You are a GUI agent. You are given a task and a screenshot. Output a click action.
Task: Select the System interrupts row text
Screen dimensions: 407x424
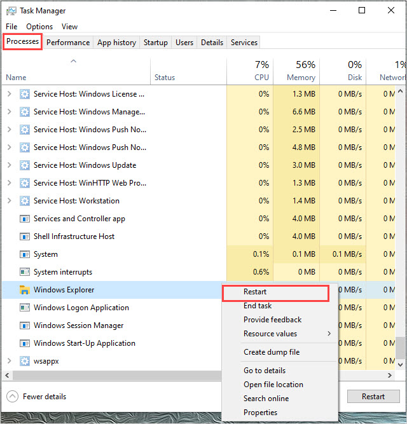[63, 272]
